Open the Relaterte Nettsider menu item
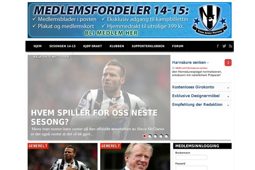 (x=51, y=57)
